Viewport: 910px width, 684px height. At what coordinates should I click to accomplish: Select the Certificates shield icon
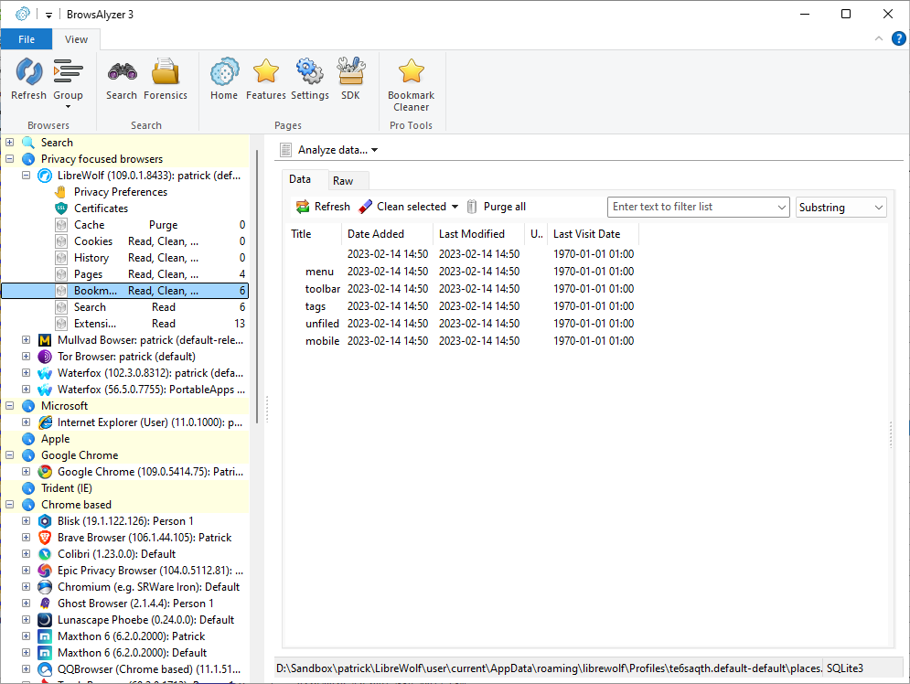(x=61, y=208)
